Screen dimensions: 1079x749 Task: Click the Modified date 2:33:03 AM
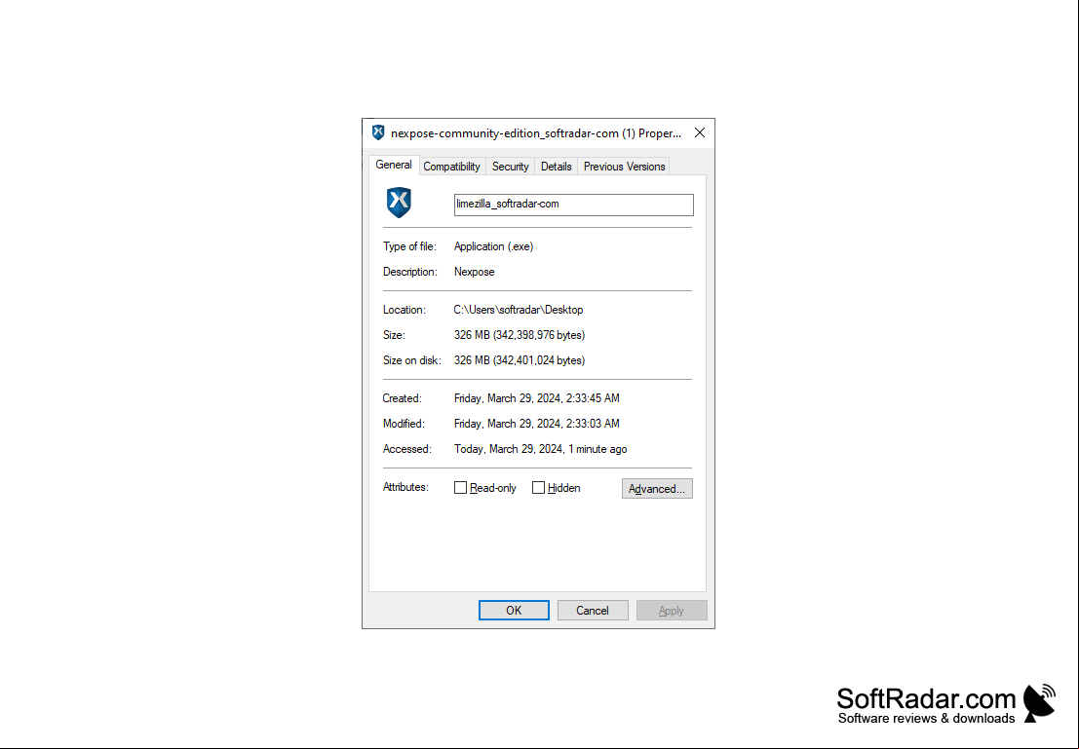pos(537,424)
